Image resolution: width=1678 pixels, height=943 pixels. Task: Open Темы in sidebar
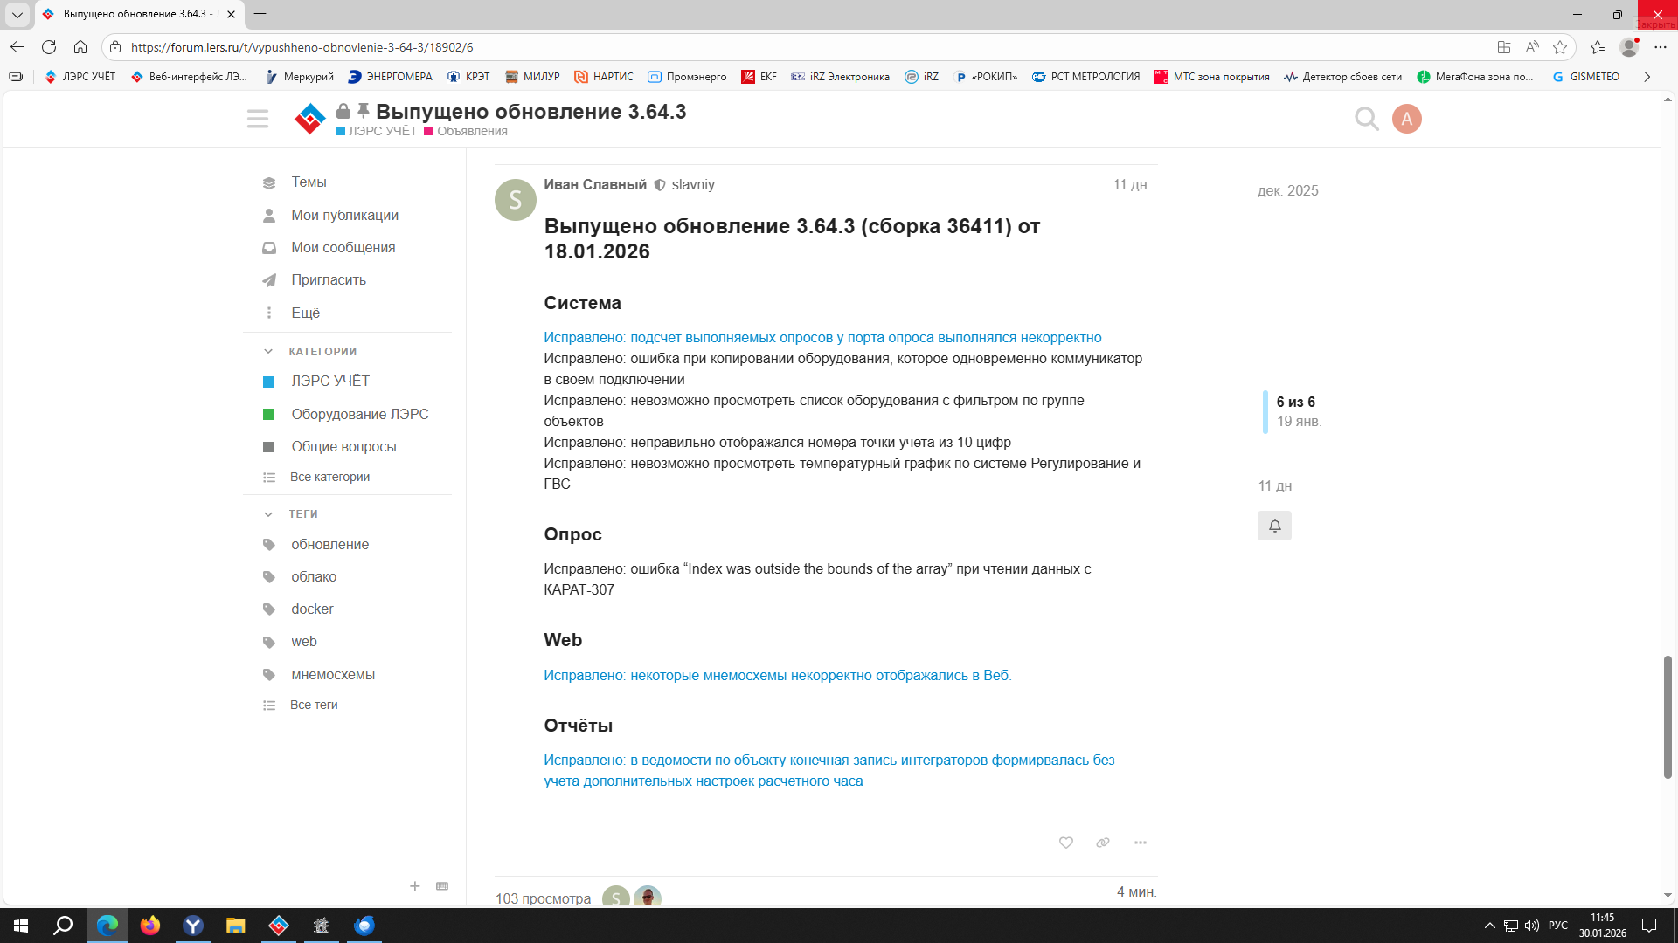309,182
